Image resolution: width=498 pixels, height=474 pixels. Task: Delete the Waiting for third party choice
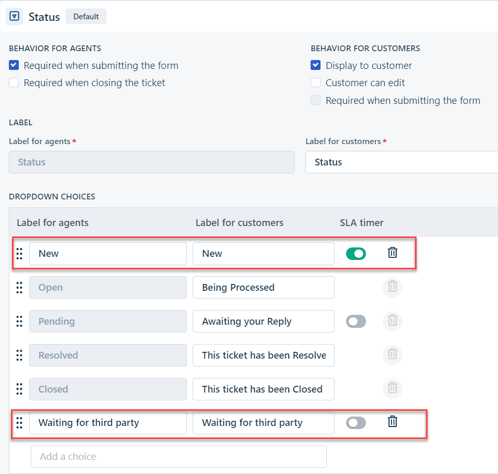[392, 422]
